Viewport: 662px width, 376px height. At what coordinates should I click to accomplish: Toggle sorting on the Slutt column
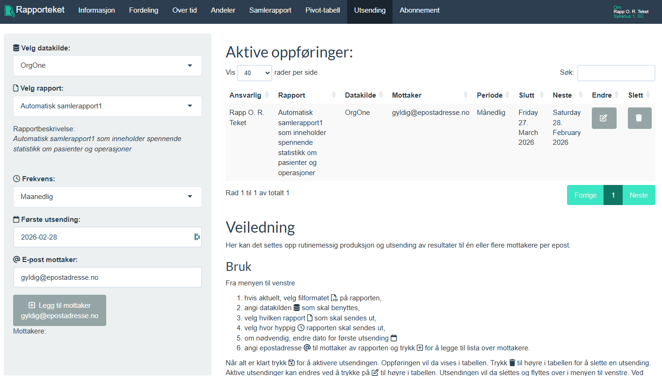click(529, 95)
